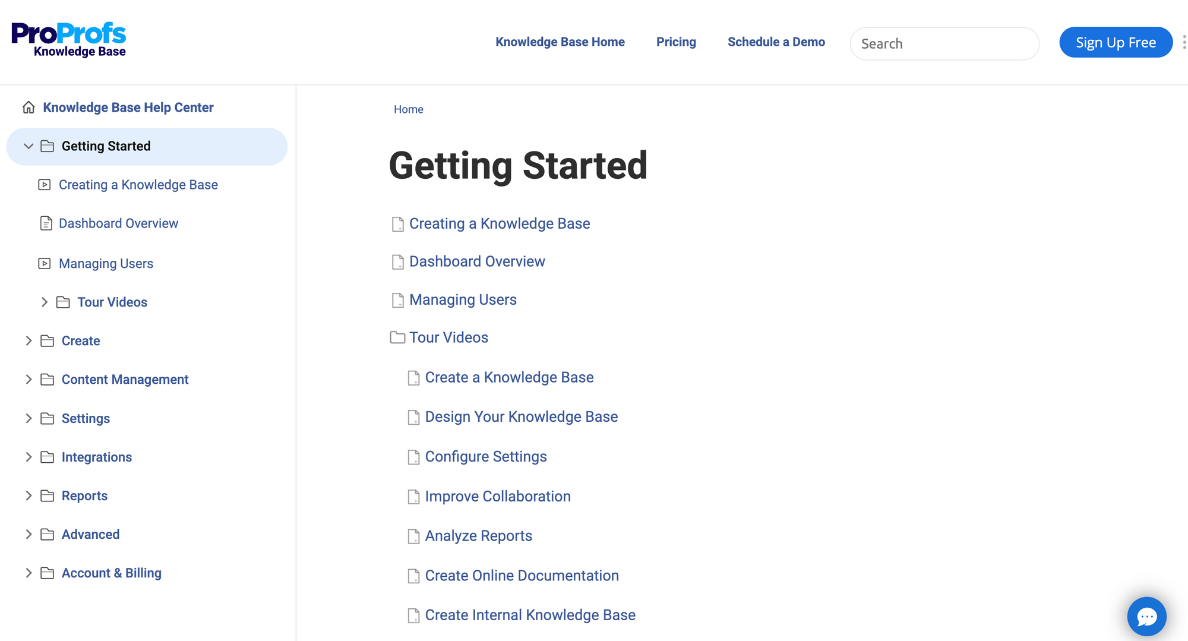Open the Pricing menu item
Viewport: 1188px width, 641px height.
tap(676, 42)
